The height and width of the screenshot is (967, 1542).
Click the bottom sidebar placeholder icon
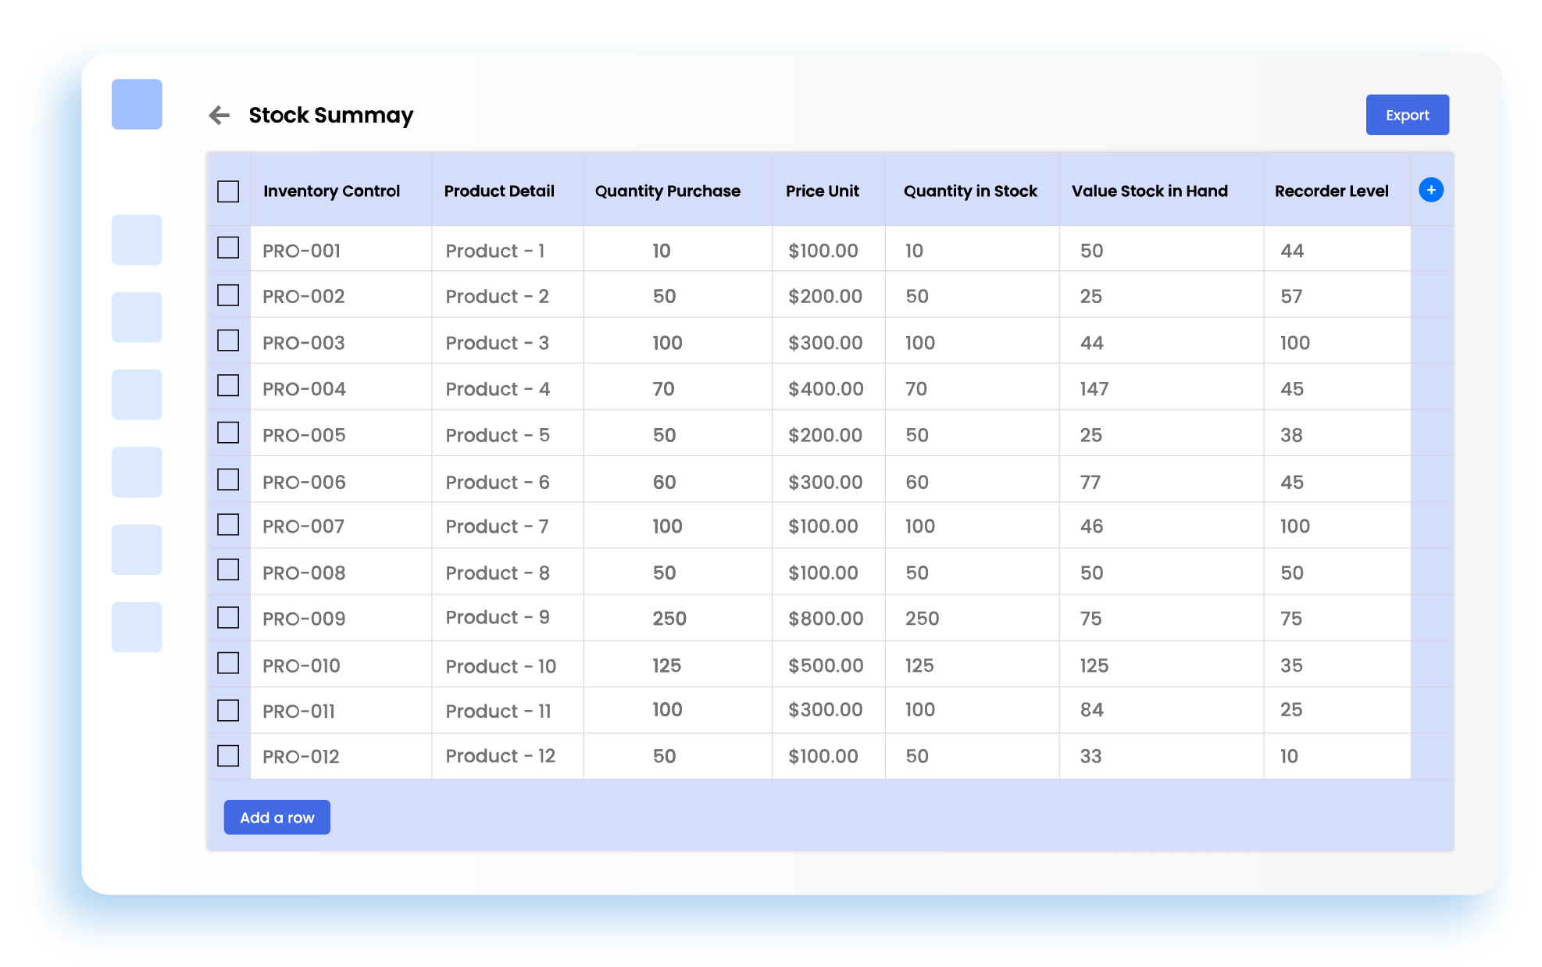(x=137, y=626)
